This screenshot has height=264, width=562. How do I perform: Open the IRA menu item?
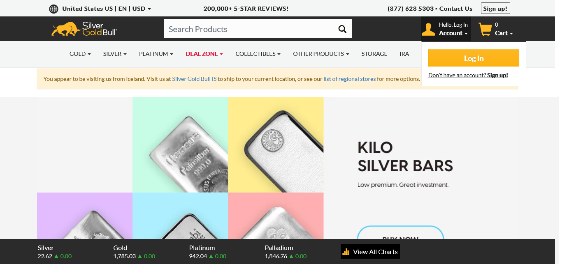[x=404, y=54]
